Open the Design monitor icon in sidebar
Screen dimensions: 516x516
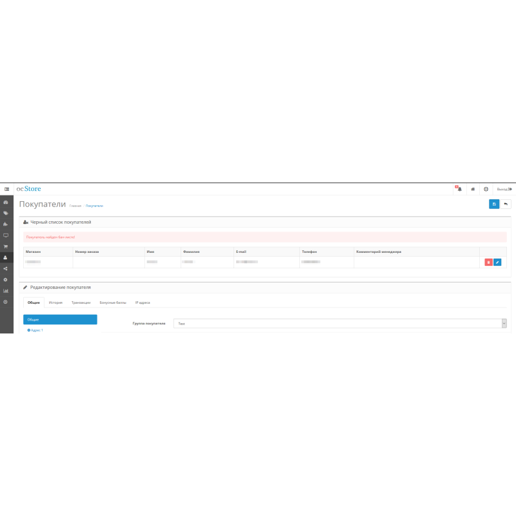pos(6,235)
